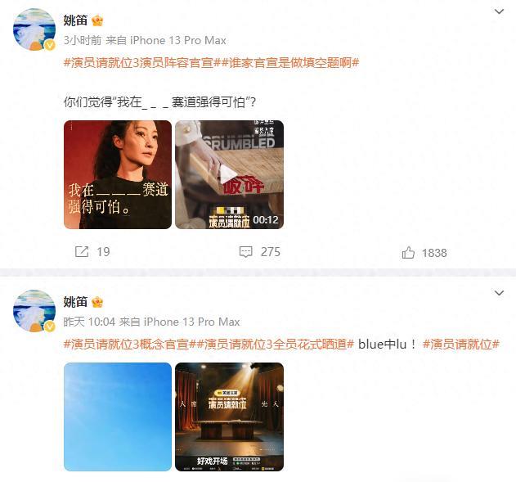Click the crown badge beside second 姚笛 username
This screenshot has width=516, height=482.
(x=97, y=302)
